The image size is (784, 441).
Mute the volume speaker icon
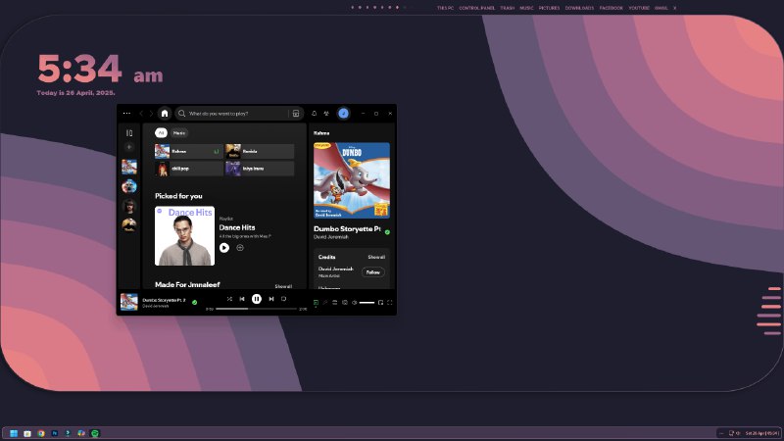pyautogui.click(x=355, y=303)
